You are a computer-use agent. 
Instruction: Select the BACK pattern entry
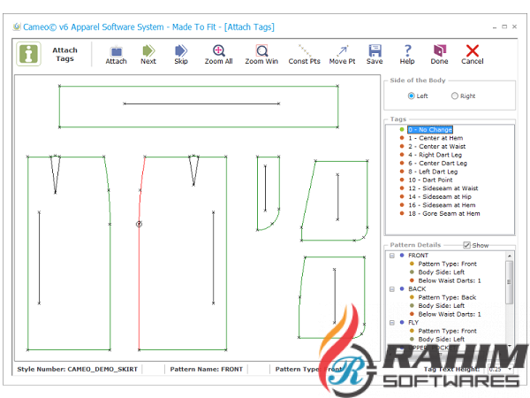tap(417, 289)
